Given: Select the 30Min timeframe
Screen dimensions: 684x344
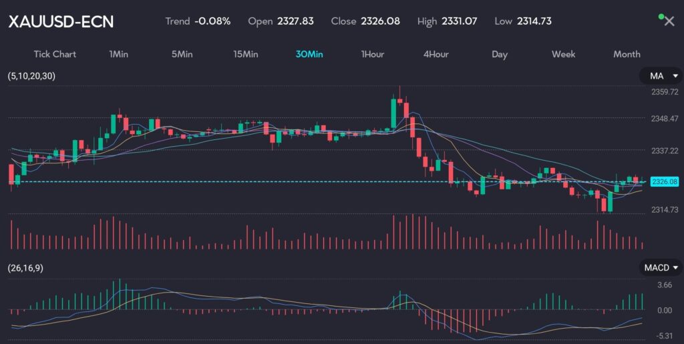Looking at the screenshot, I should tap(309, 54).
